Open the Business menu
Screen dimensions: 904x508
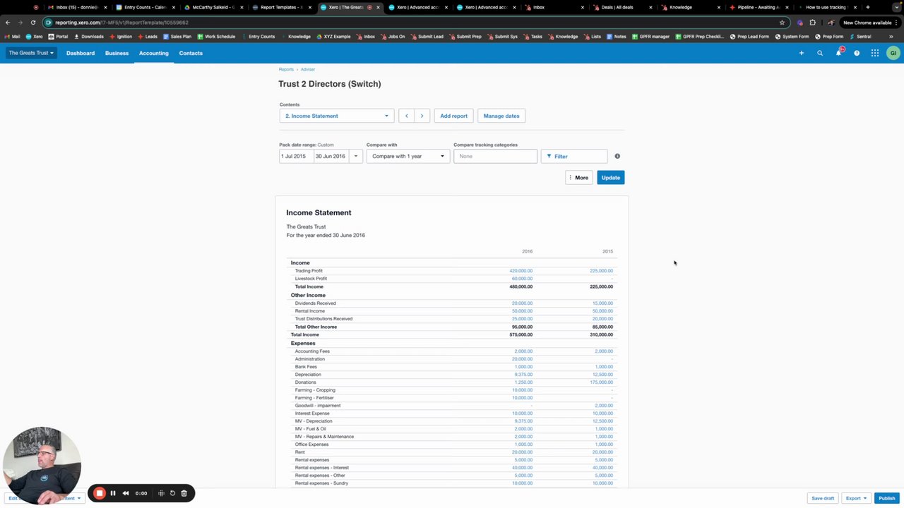117,53
